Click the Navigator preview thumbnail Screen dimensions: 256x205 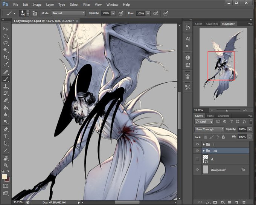point(223,67)
